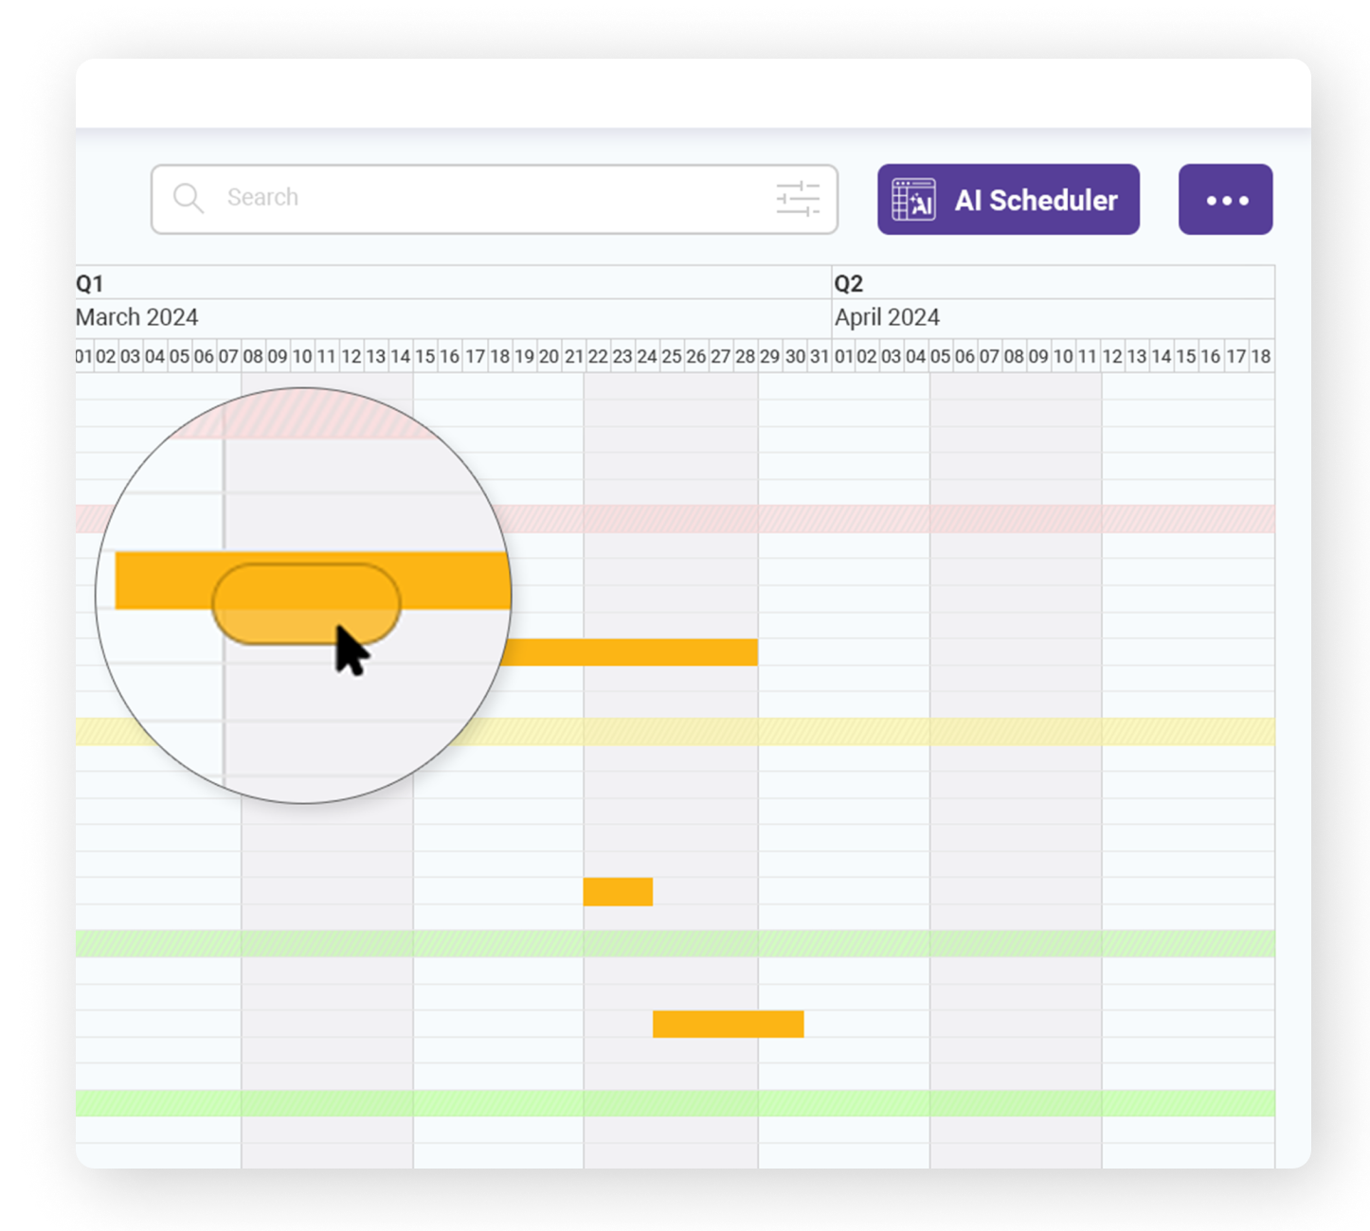Select the Q2 quarter header
The image size is (1370, 1231).
pos(848,283)
